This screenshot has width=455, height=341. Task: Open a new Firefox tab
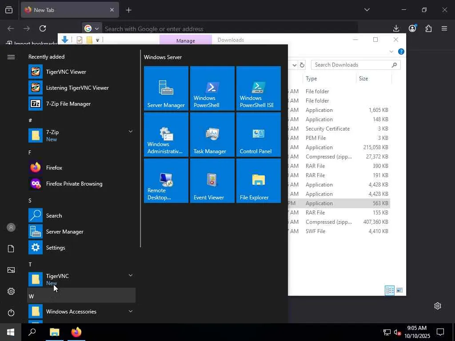coord(128,10)
